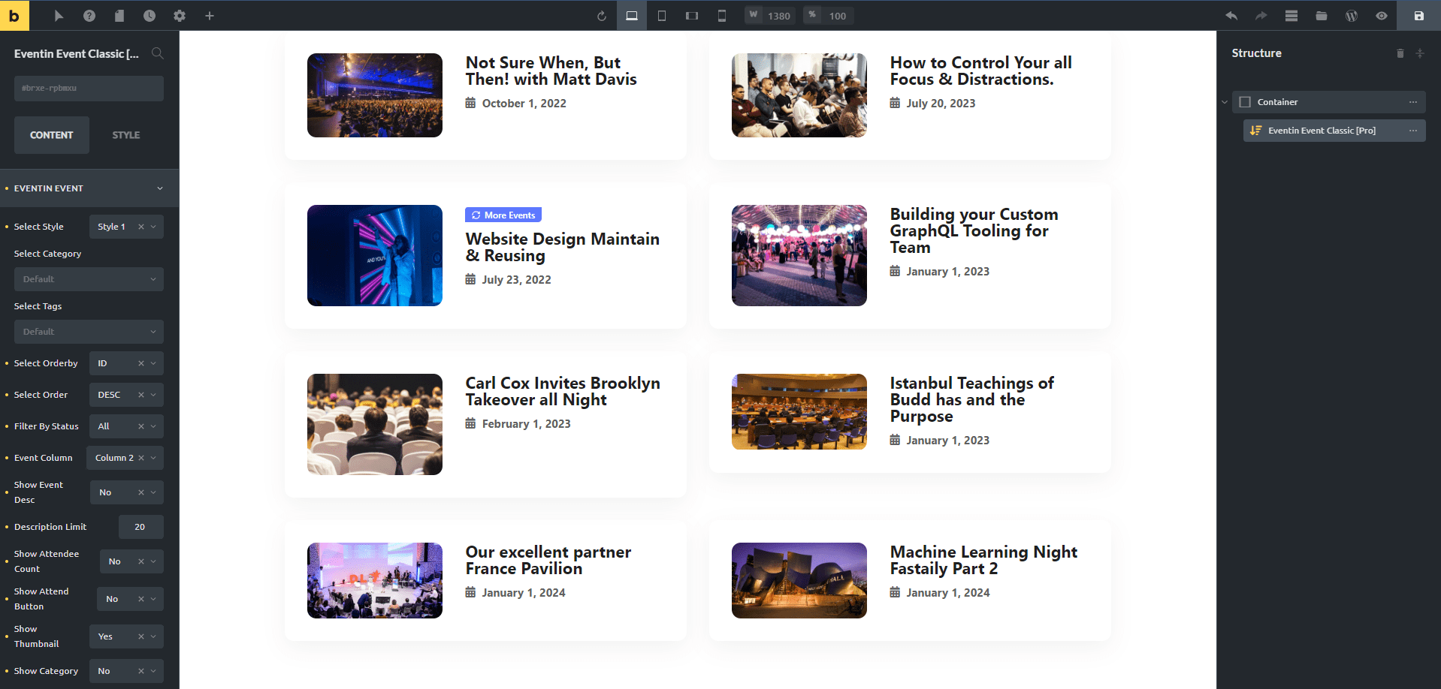Viewport: 1441px width, 689px height.
Task: Click the WordPress logo icon
Action: coord(1351,16)
